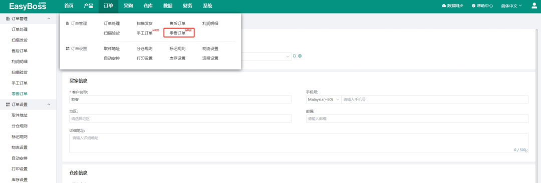Click the EasyBoss logo

click(x=27, y=6)
